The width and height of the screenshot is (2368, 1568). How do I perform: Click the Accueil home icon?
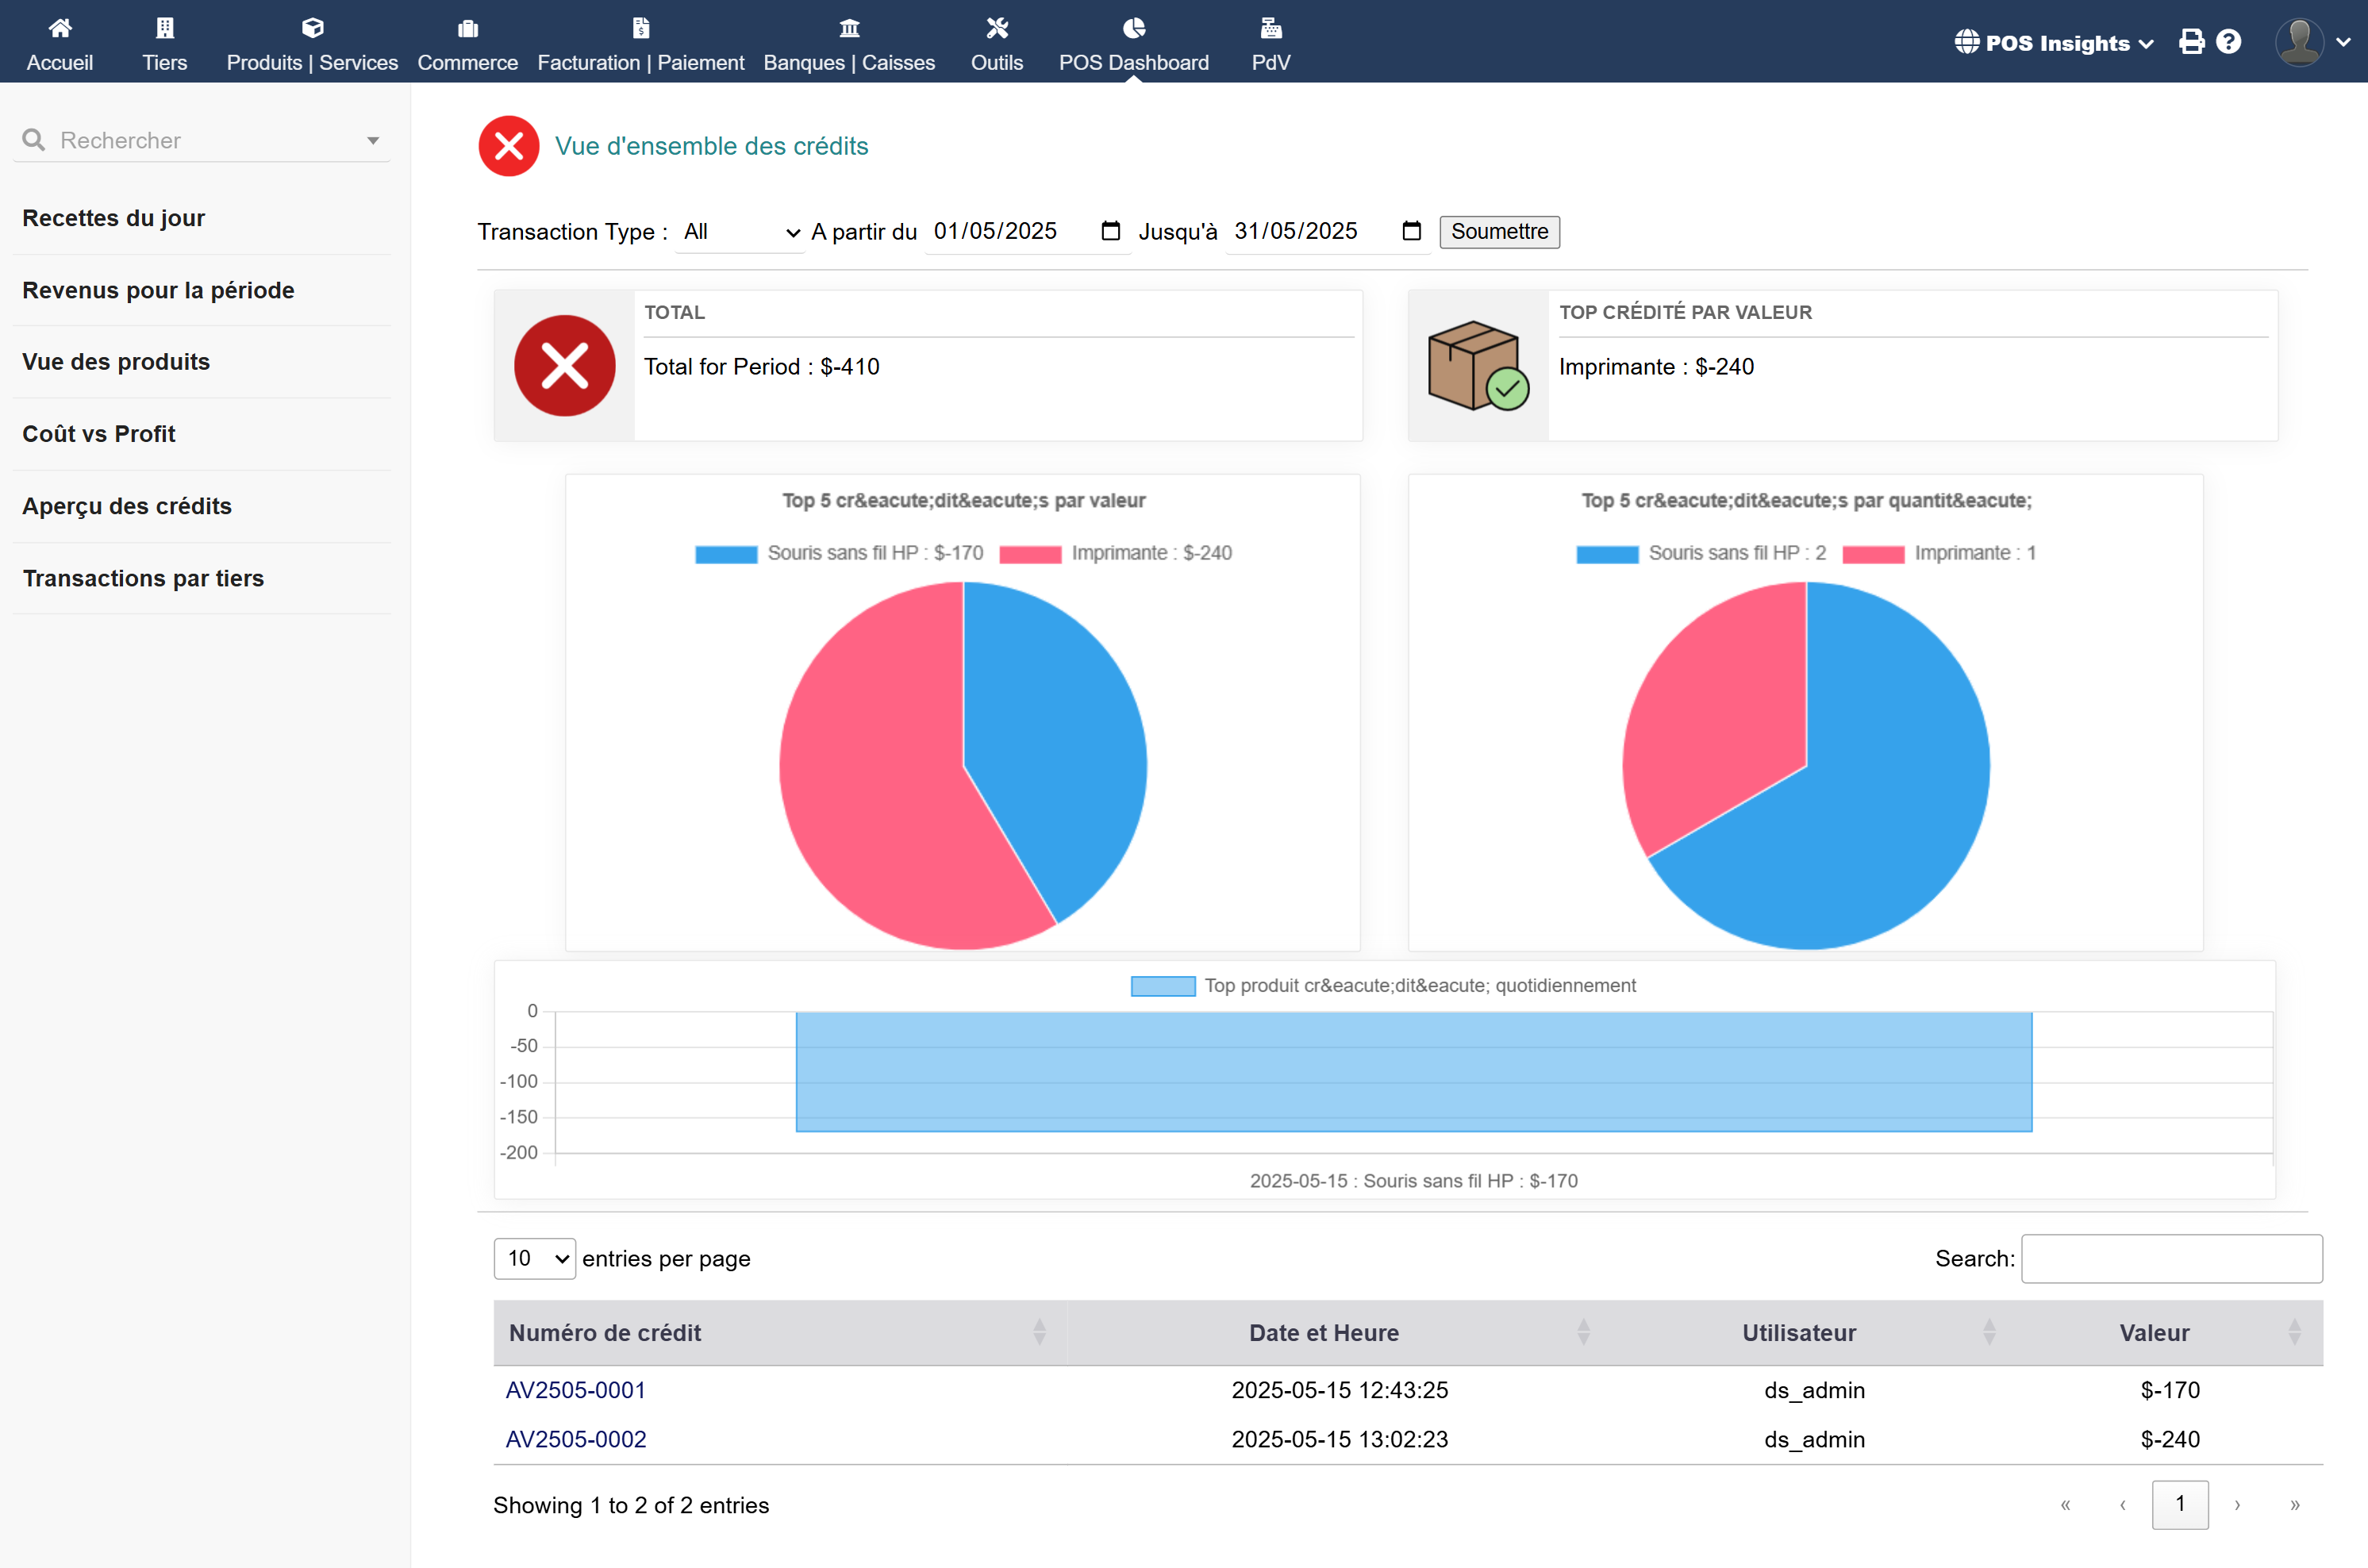click(x=60, y=28)
